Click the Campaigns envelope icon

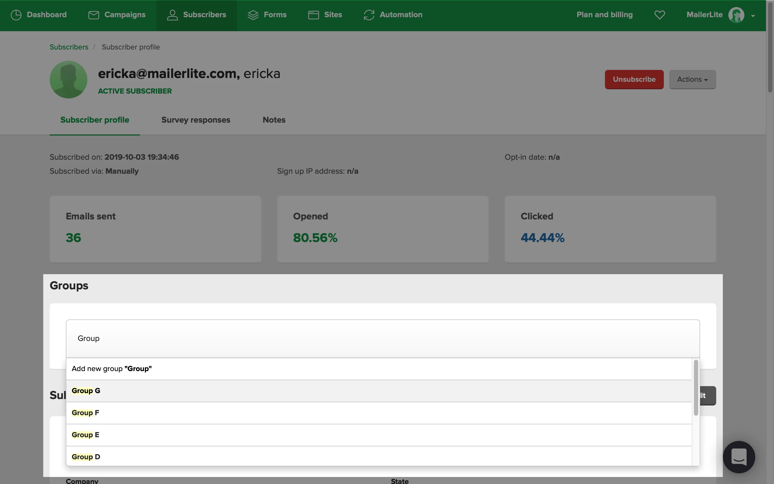click(94, 15)
